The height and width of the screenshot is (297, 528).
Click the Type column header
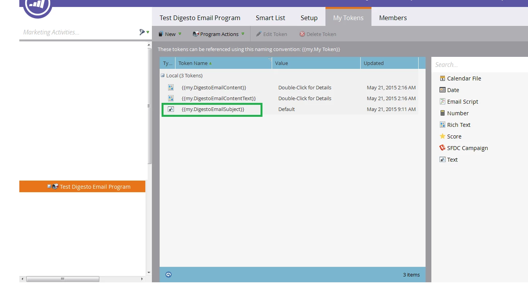[x=167, y=63]
